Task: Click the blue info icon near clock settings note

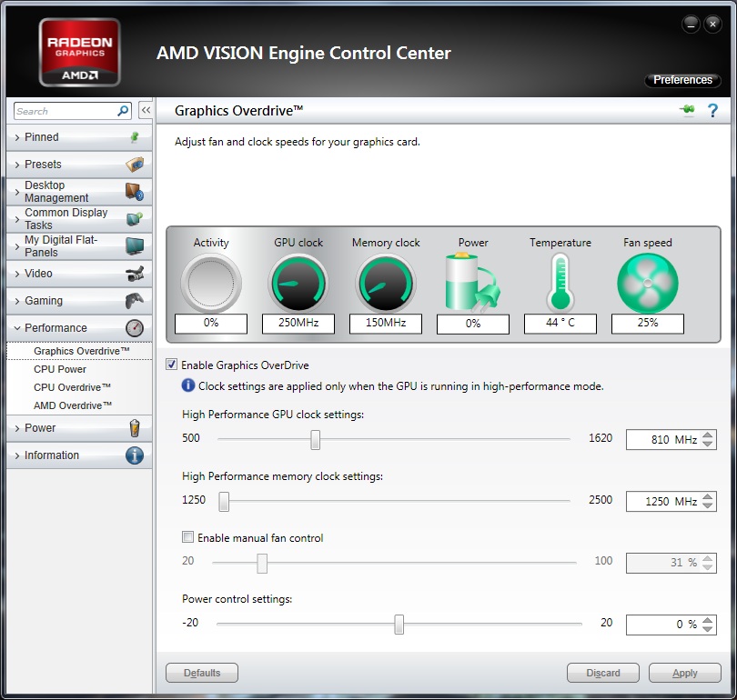Action: click(x=188, y=385)
